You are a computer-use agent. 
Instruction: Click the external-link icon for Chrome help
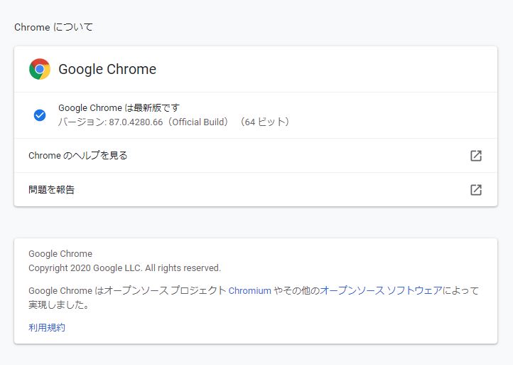(476, 156)
